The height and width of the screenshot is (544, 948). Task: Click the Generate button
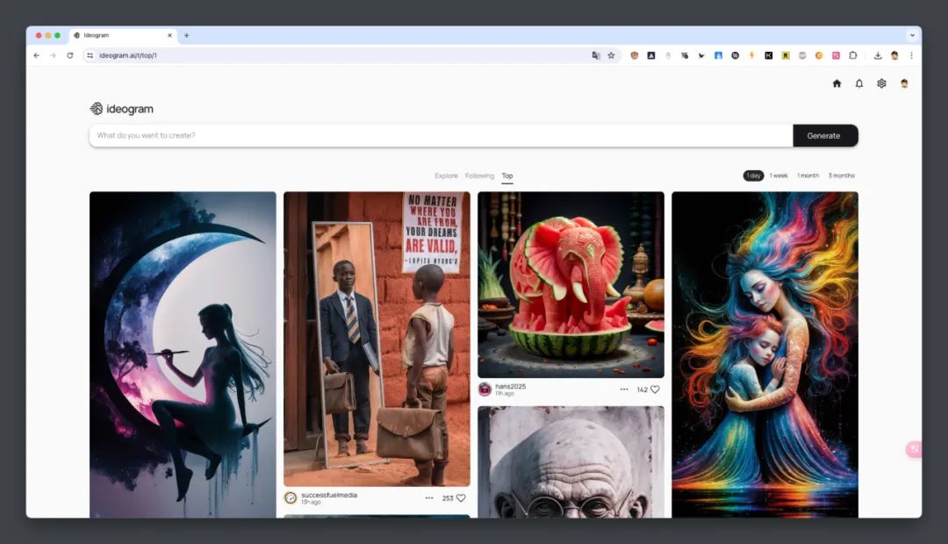[x=825, y=135]
